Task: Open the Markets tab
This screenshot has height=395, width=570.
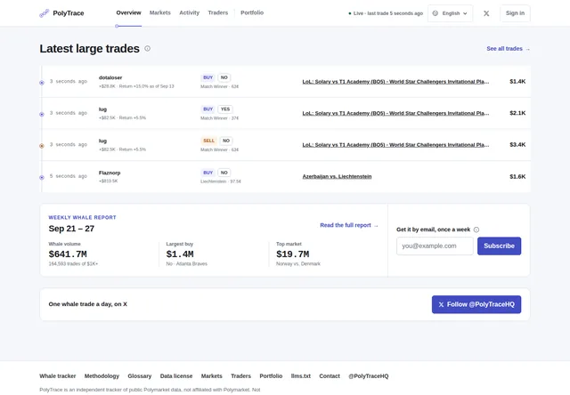Action: pos(160,12)
